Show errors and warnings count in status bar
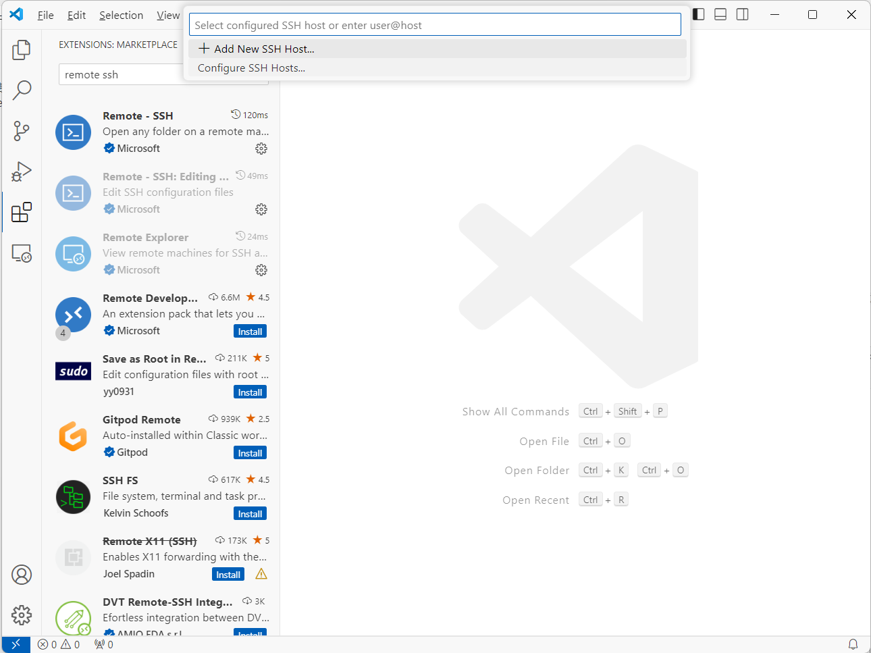Screen dimensions: 871x653 [x=59, y=644]
